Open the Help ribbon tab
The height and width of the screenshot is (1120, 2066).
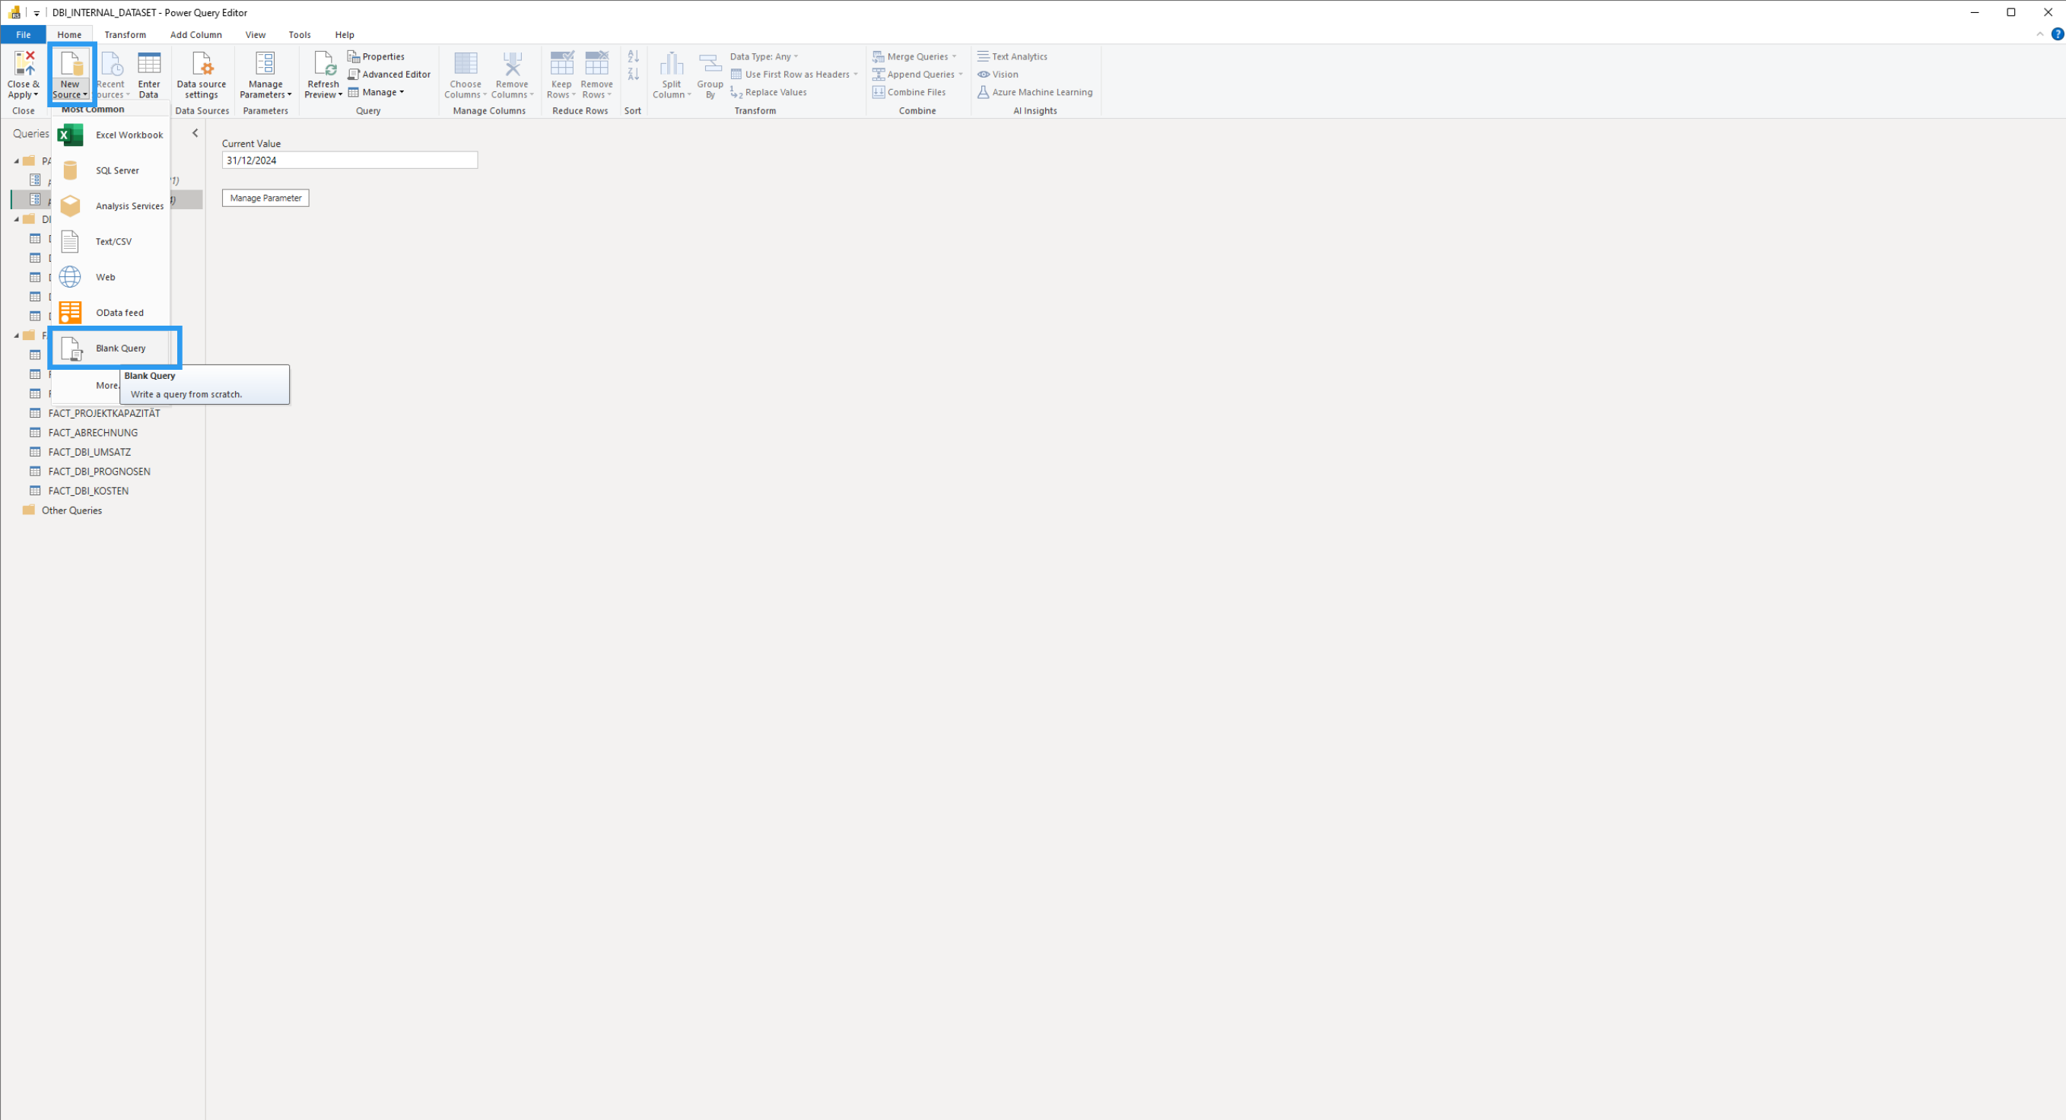[344, 34]
